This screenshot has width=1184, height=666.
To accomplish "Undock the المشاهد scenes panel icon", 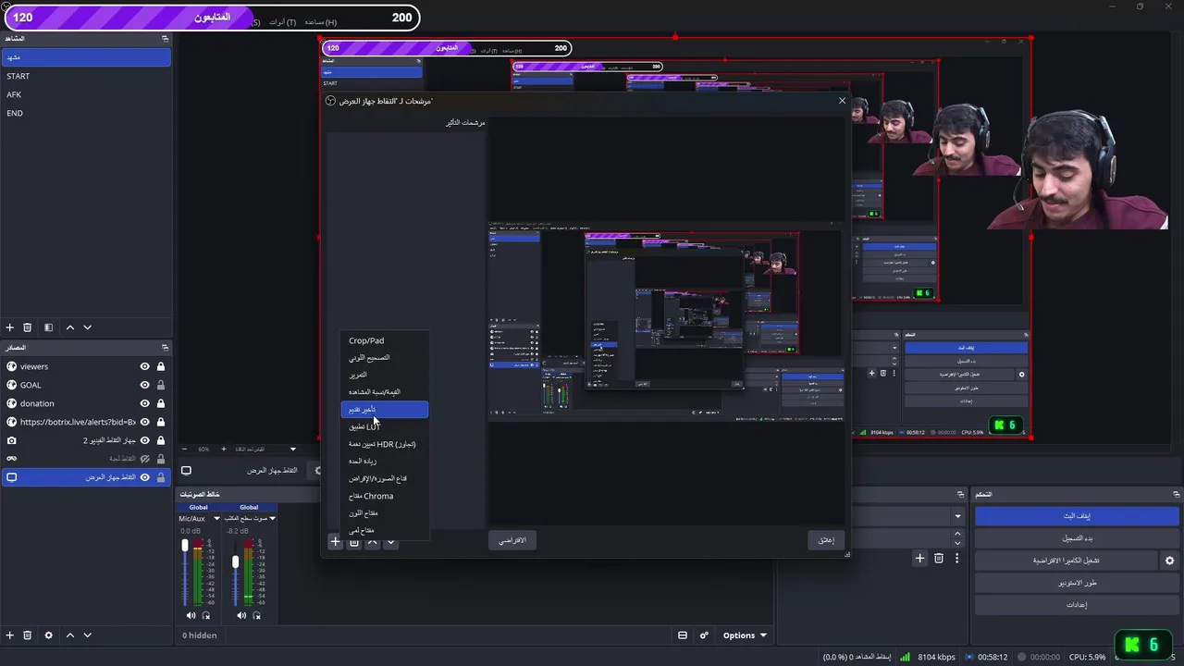I will coord(165,39).
